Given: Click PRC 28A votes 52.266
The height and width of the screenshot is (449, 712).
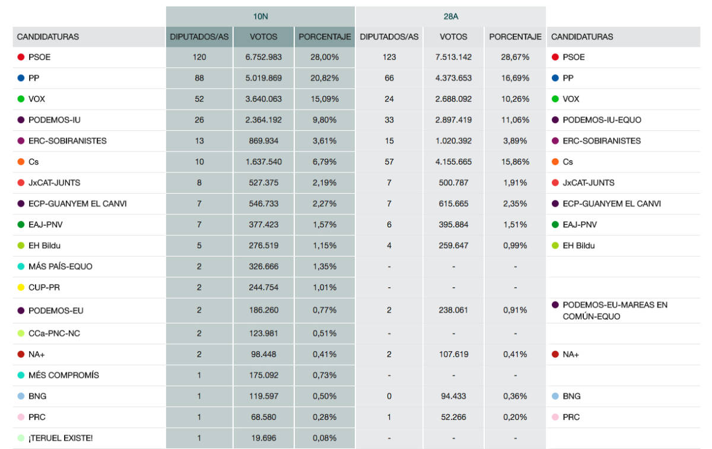Looking at the screenshot, I should [x=453, y=417].
